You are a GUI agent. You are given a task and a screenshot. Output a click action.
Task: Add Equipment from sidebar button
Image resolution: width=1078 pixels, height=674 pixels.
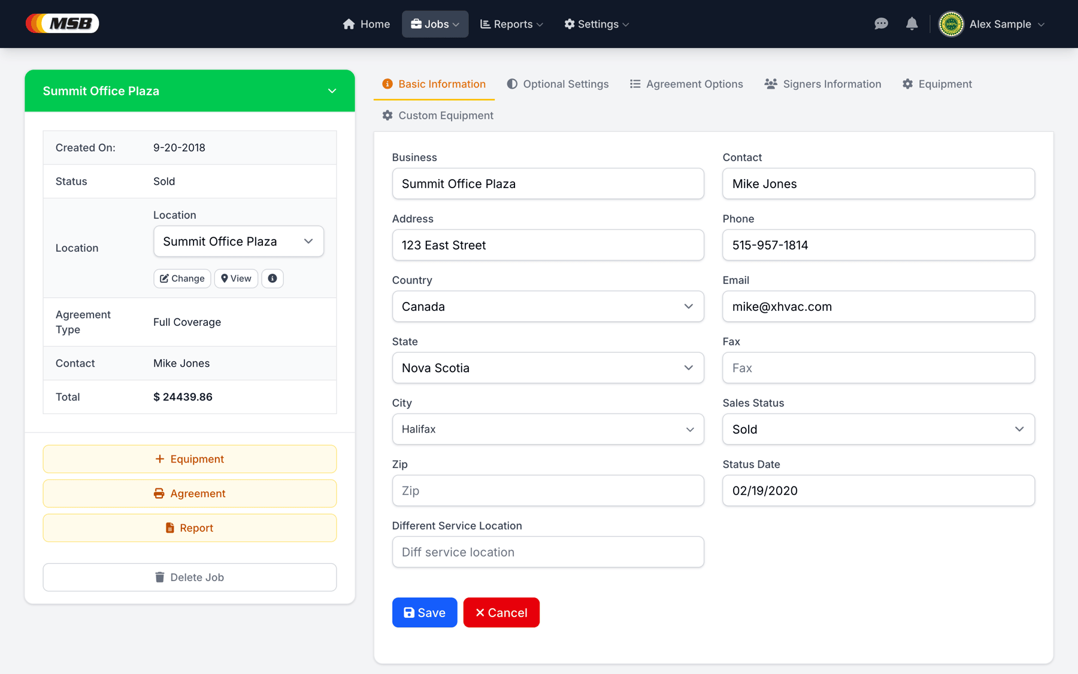pyautogui.click(x=190, y=459)
